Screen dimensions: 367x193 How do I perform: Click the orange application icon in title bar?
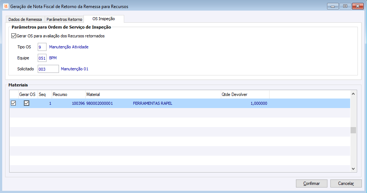tap(6, 6)
